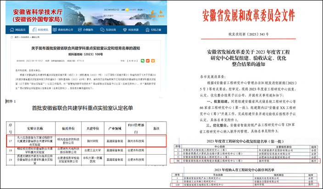323x189 pixels.
Task: Open the 网站首页 navigation tab
Action: click(x=18, y=30)
